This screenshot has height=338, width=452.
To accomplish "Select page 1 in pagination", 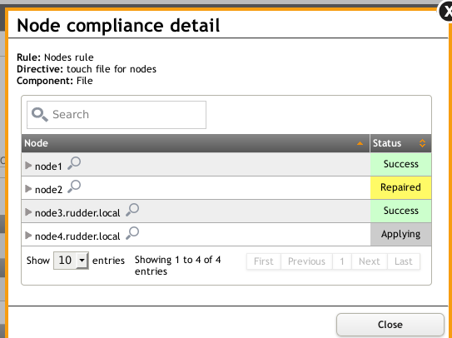I will pyautogui.click(x=342, y=261).
